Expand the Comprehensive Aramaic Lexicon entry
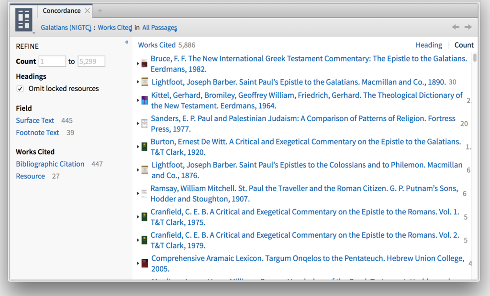490x296 pixels. (138, 263)
